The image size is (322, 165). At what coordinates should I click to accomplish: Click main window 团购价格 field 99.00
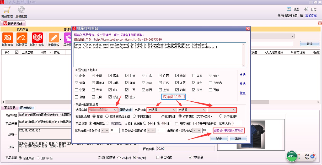pyautogui.click(x=185, y=149)
